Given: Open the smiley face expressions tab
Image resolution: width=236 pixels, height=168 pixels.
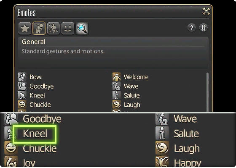Looking at the screenshot, I should (x=68, y=29).
